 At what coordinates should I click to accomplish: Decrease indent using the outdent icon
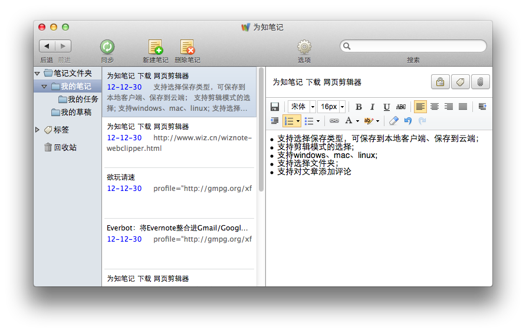tap(275, 121)
